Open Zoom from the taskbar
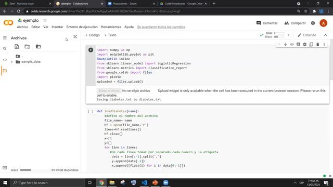Viewport: 333px width, 187px height. coord(166,182)
